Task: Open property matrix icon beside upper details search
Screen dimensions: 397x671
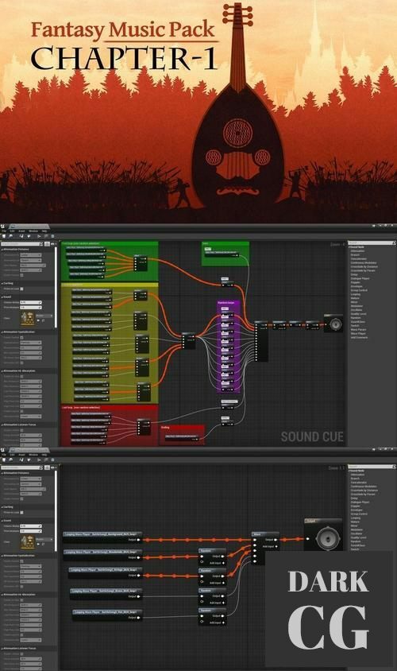Action: [48, 244]
